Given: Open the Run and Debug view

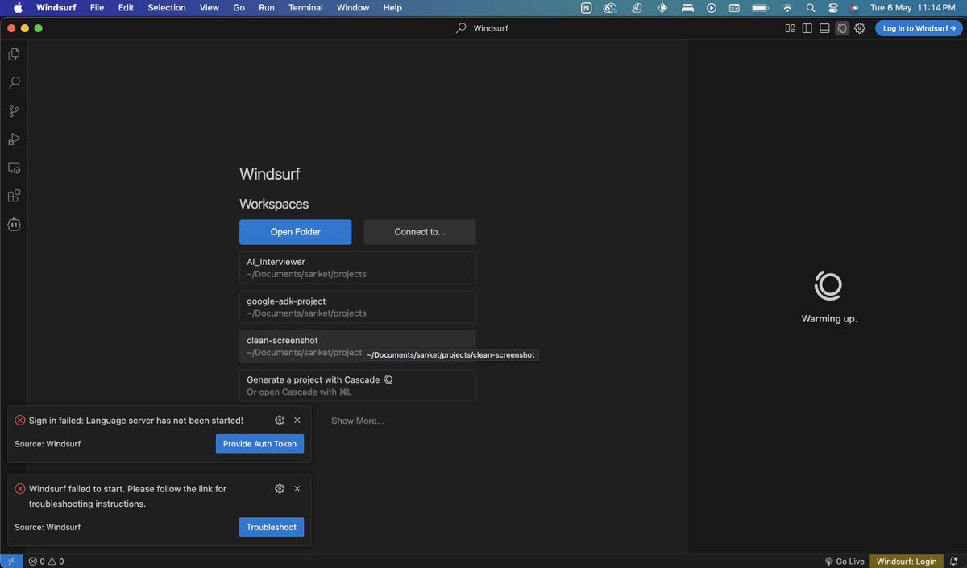Looking at the screenshot, I should pos(14,139).
